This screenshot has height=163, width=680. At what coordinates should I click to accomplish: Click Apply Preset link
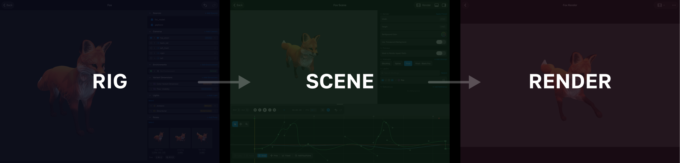(442, 14)
